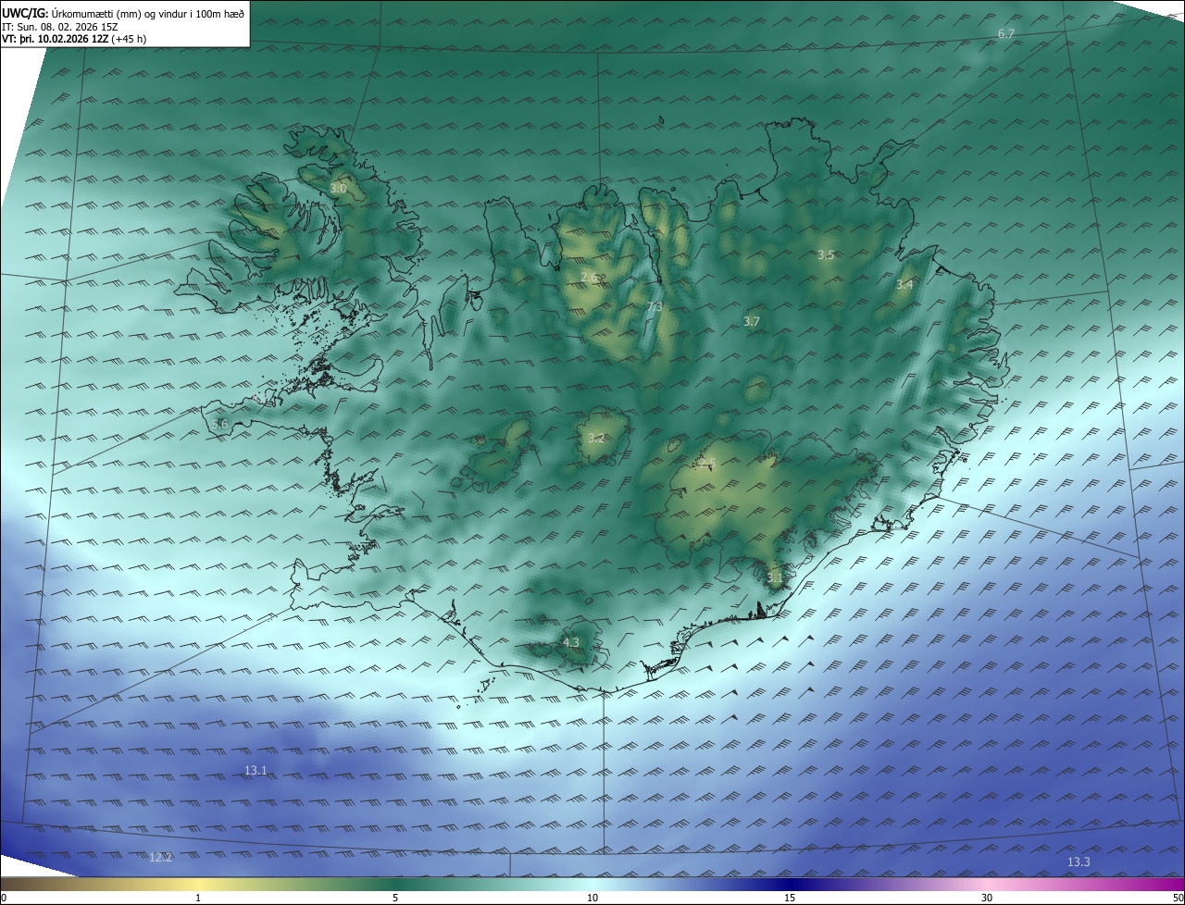This screenshot has width=1185, height=905.
Task: Click the 3.7 value label
Action: [x=752, y=321]
